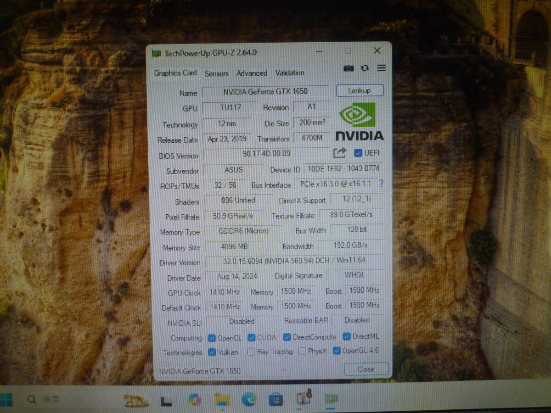551x413 pixels.
Task: Click the Texture Fillrate value 89.0 GTexel/s
Action: click(x=351, y=214)
